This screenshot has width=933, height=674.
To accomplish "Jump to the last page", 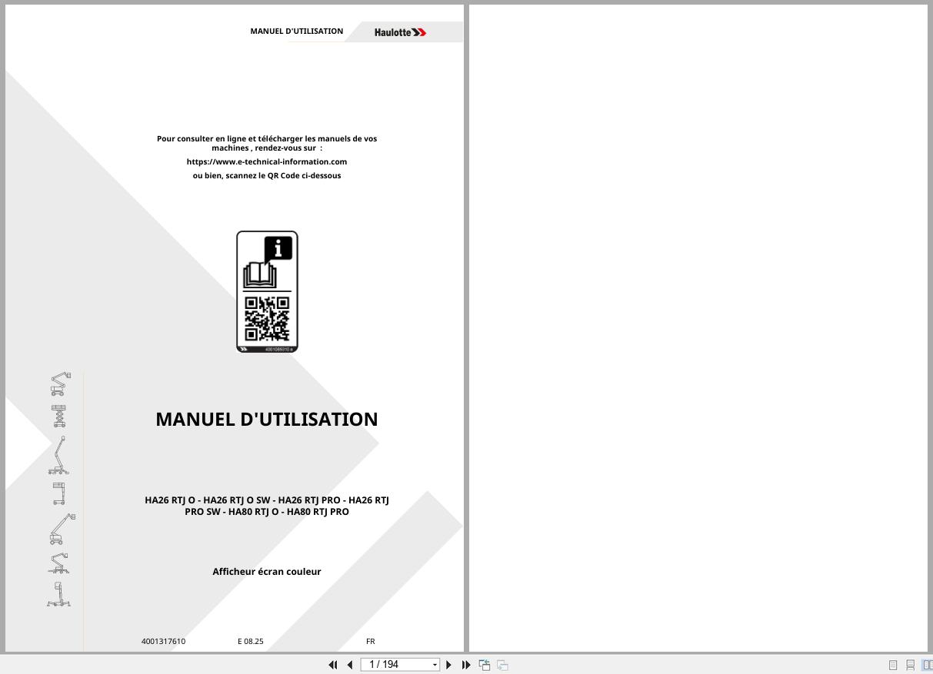I will 466,665.
